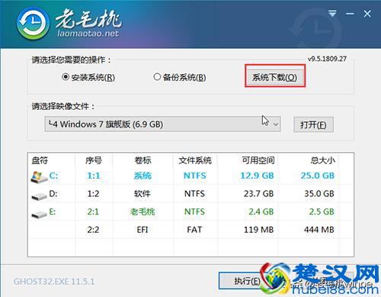Click the laomaotao.net website text
The image size is (381, 297).
[x=88, y=34]
